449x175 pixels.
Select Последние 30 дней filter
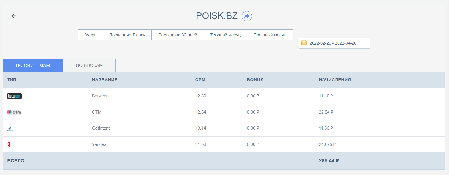177,35
